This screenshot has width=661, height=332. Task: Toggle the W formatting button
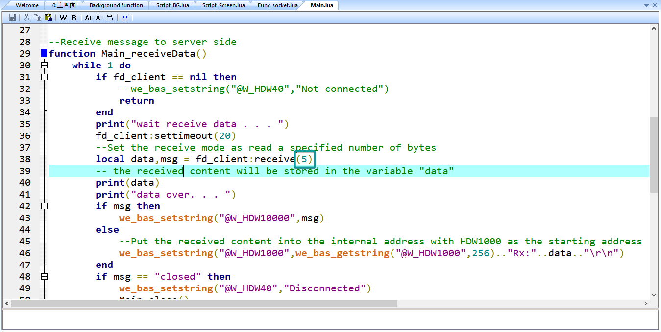63,17
